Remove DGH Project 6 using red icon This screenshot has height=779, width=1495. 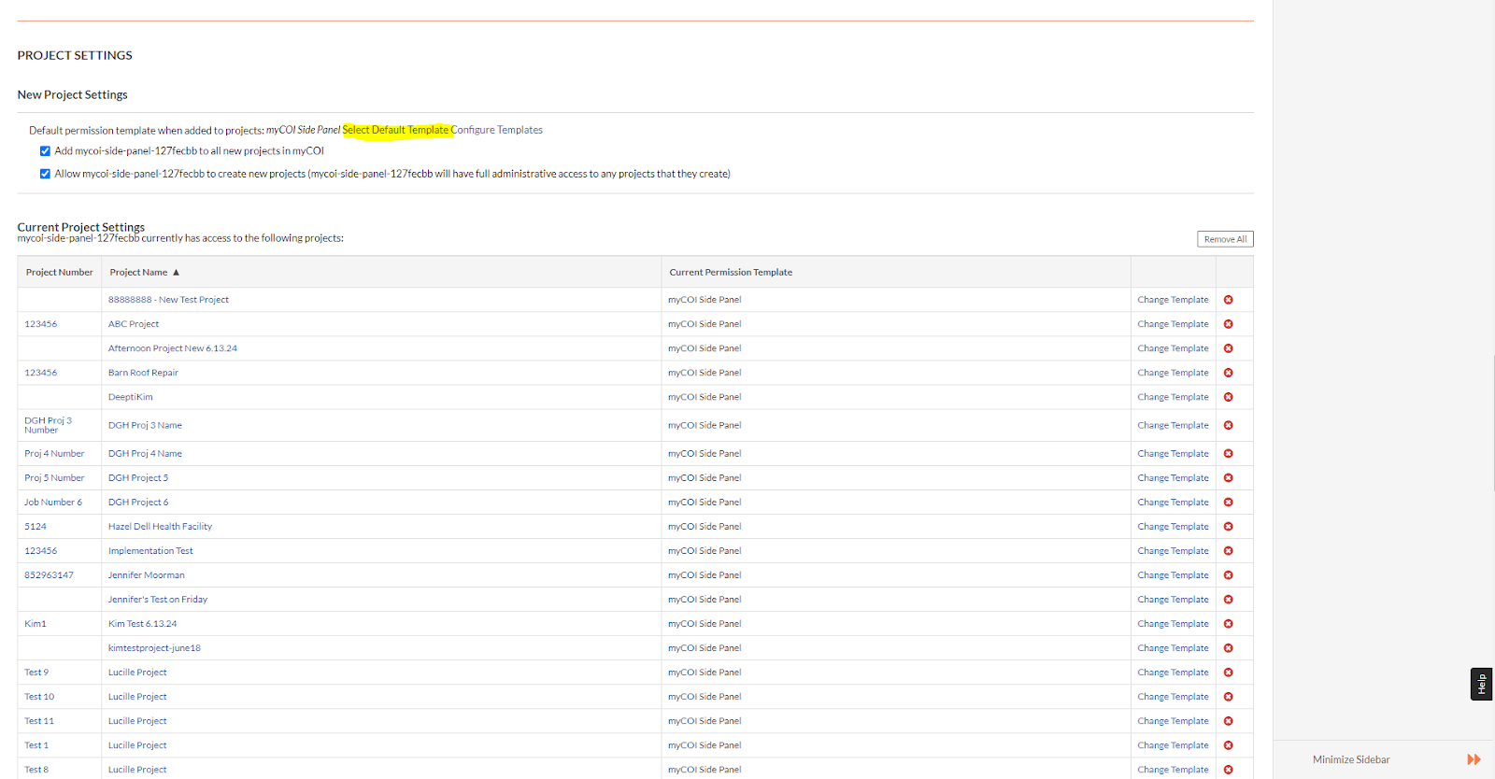1228,503
